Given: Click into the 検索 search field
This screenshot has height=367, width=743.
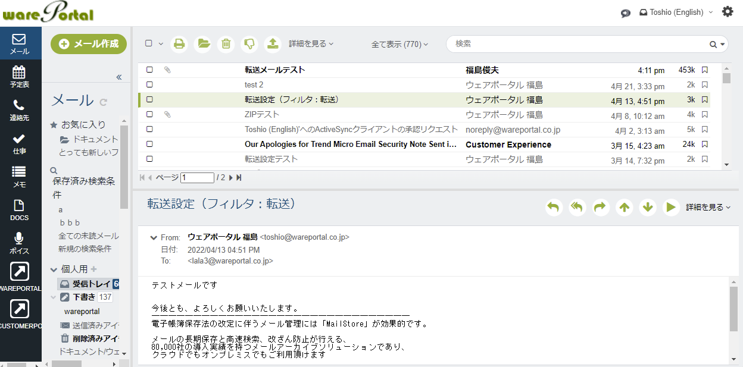Looking at the screenshot, I should tap(577, 44).
